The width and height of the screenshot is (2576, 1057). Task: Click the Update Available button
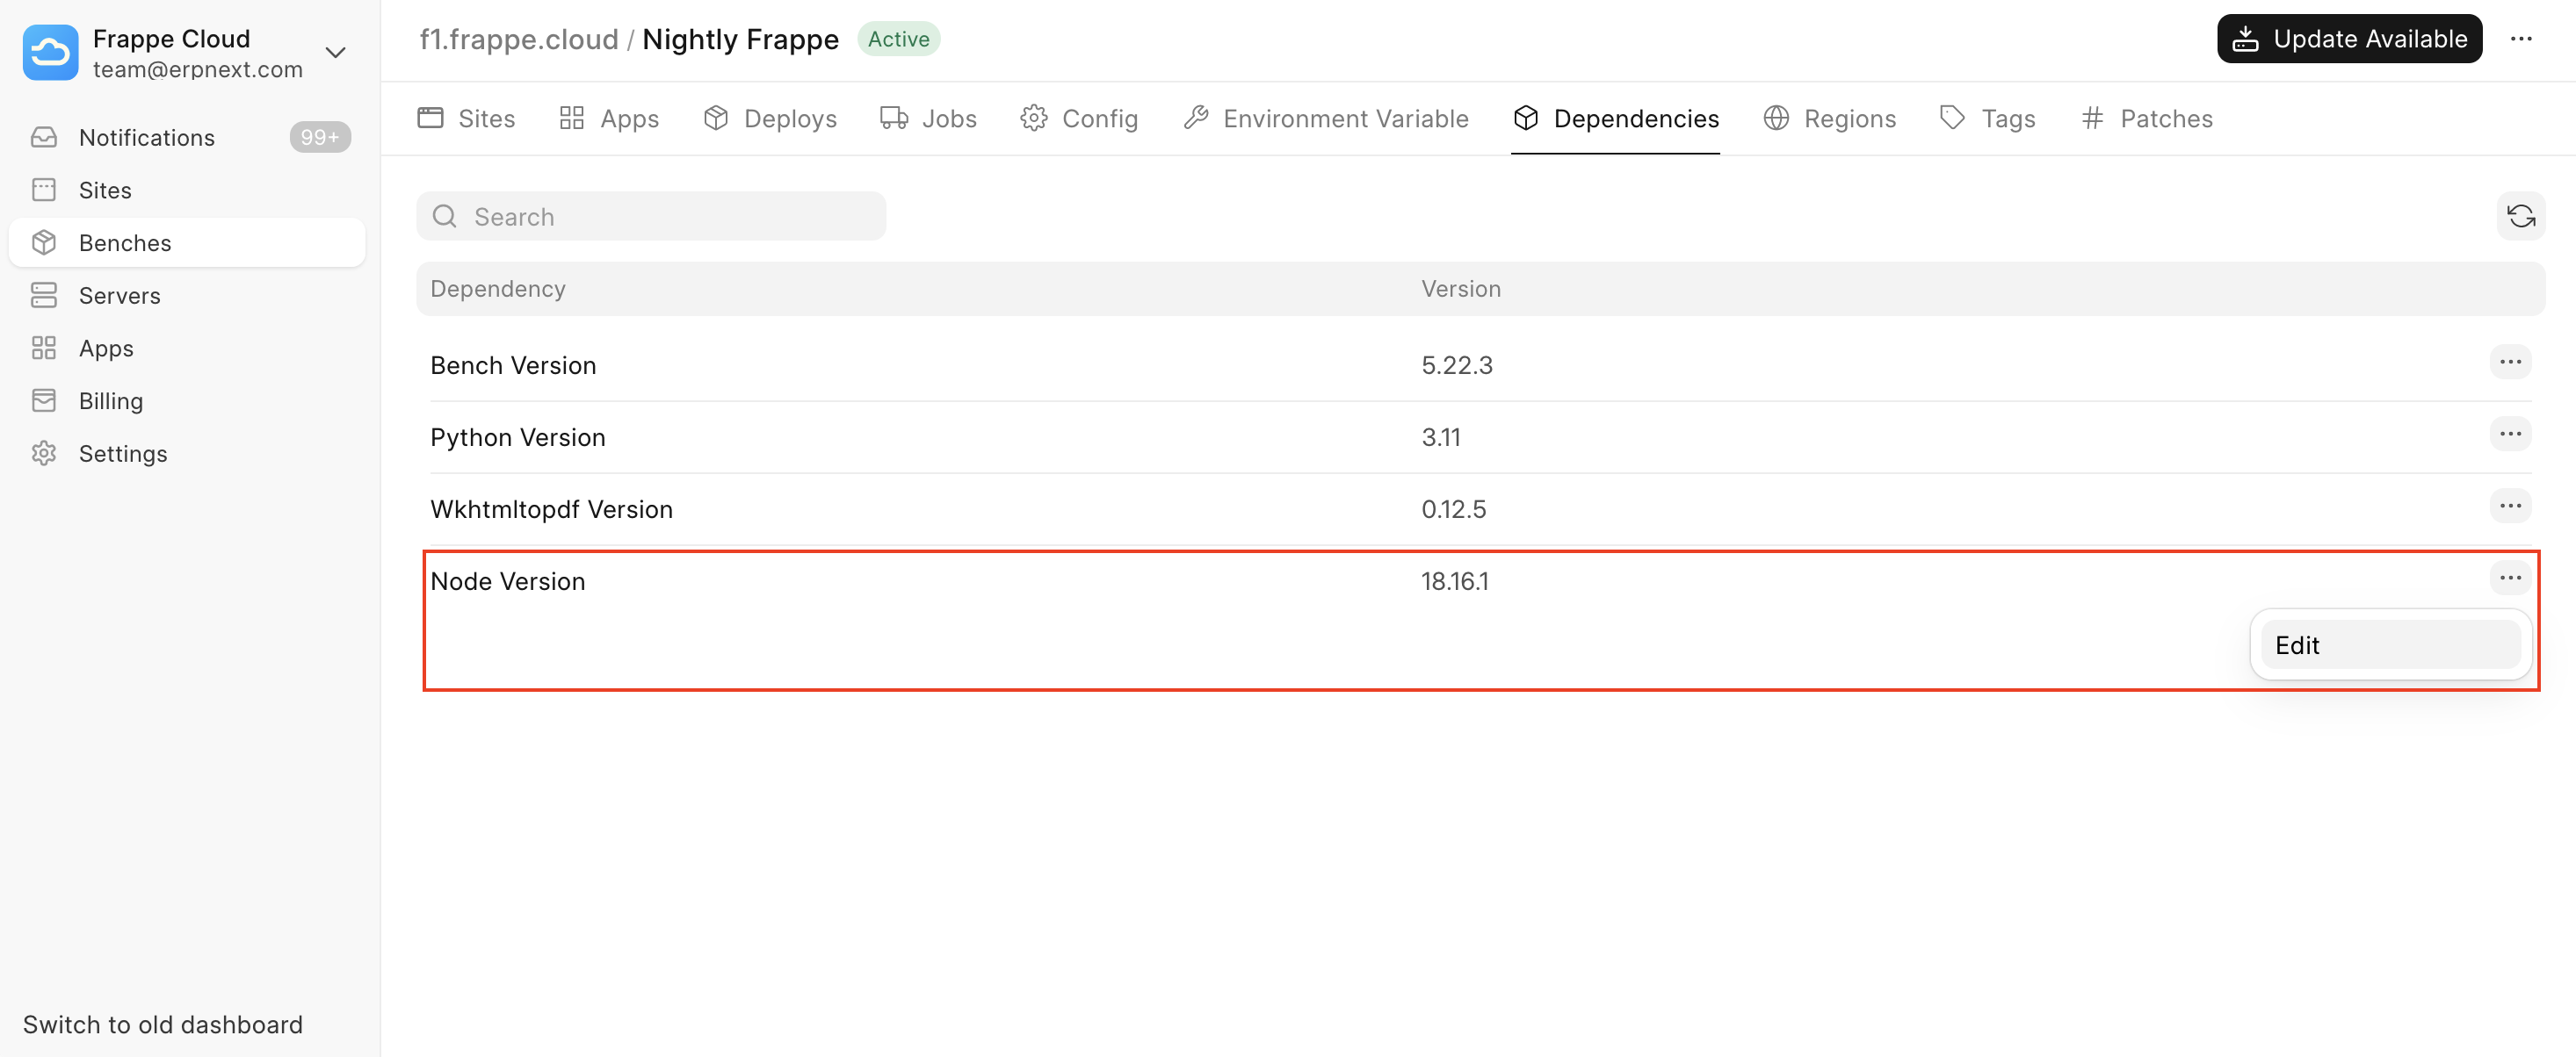point(2349,39)
